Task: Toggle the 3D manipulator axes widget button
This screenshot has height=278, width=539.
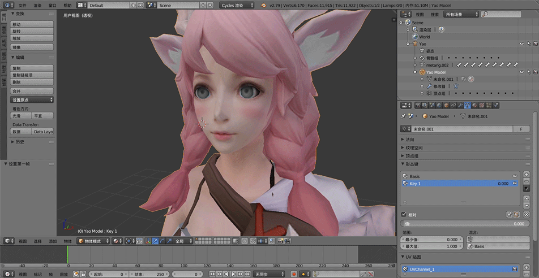Action: point(147,241)
